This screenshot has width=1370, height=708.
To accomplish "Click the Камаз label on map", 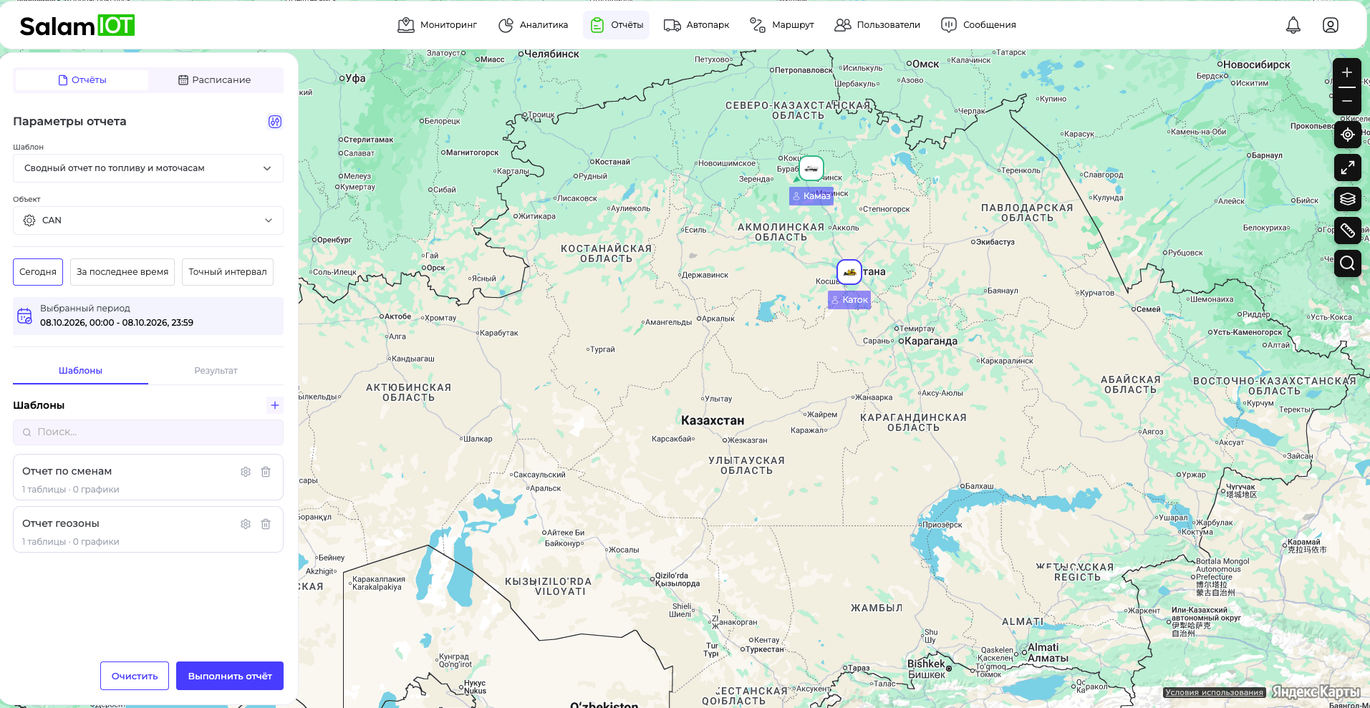I will pyautogui.click(x=811, y=196).
